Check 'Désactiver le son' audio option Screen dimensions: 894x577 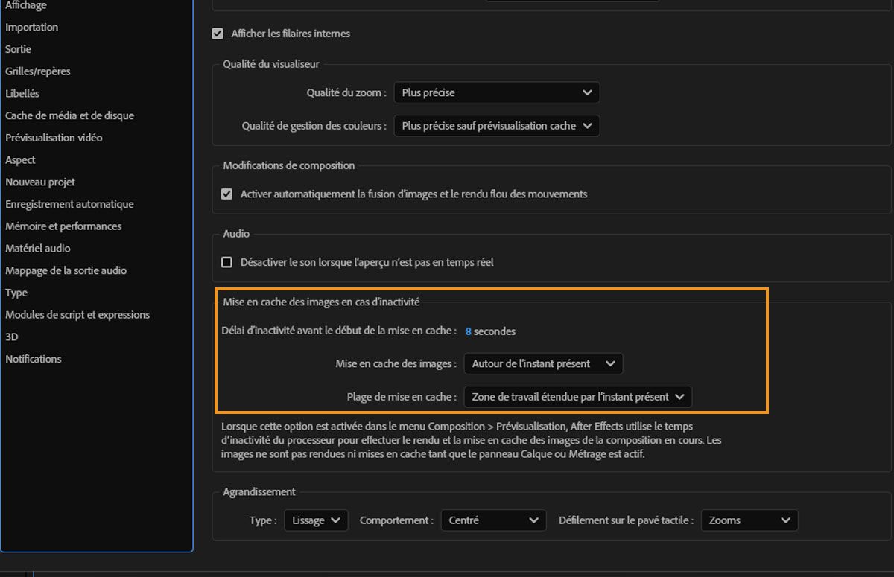pos(227,262)
